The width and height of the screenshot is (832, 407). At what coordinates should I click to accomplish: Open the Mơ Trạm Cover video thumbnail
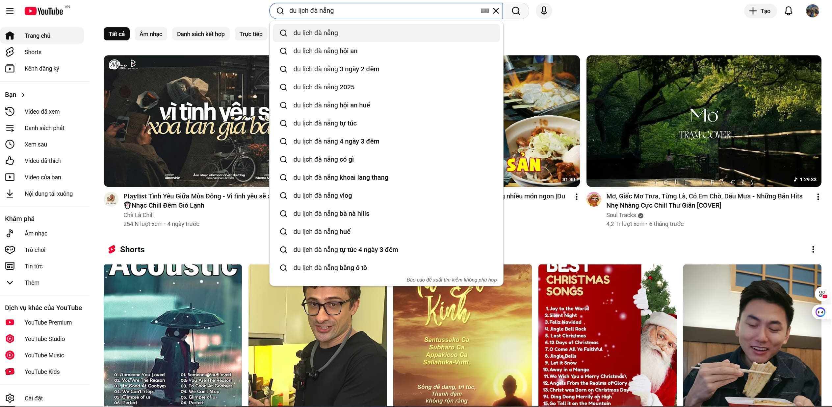(x=704, y=121)
